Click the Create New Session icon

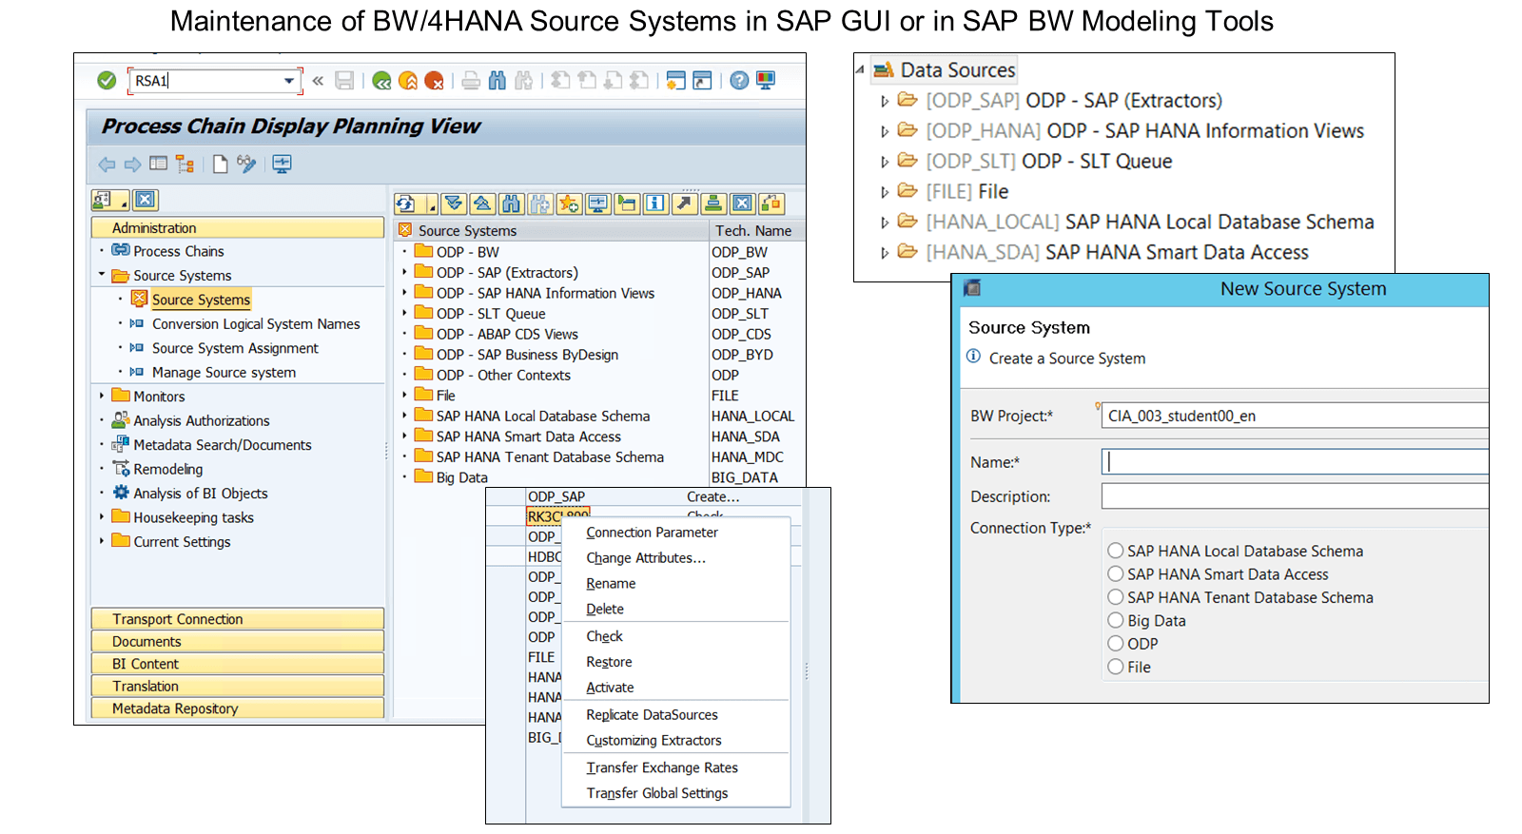675,81
